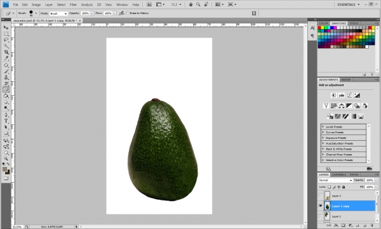Select the Pen tool
The image size is (381, 229).
(x=6, y=115)
